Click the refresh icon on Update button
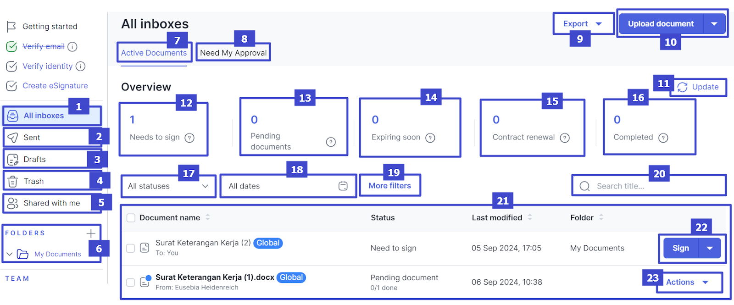Screen dimensions: 734x305 [682, 87]
